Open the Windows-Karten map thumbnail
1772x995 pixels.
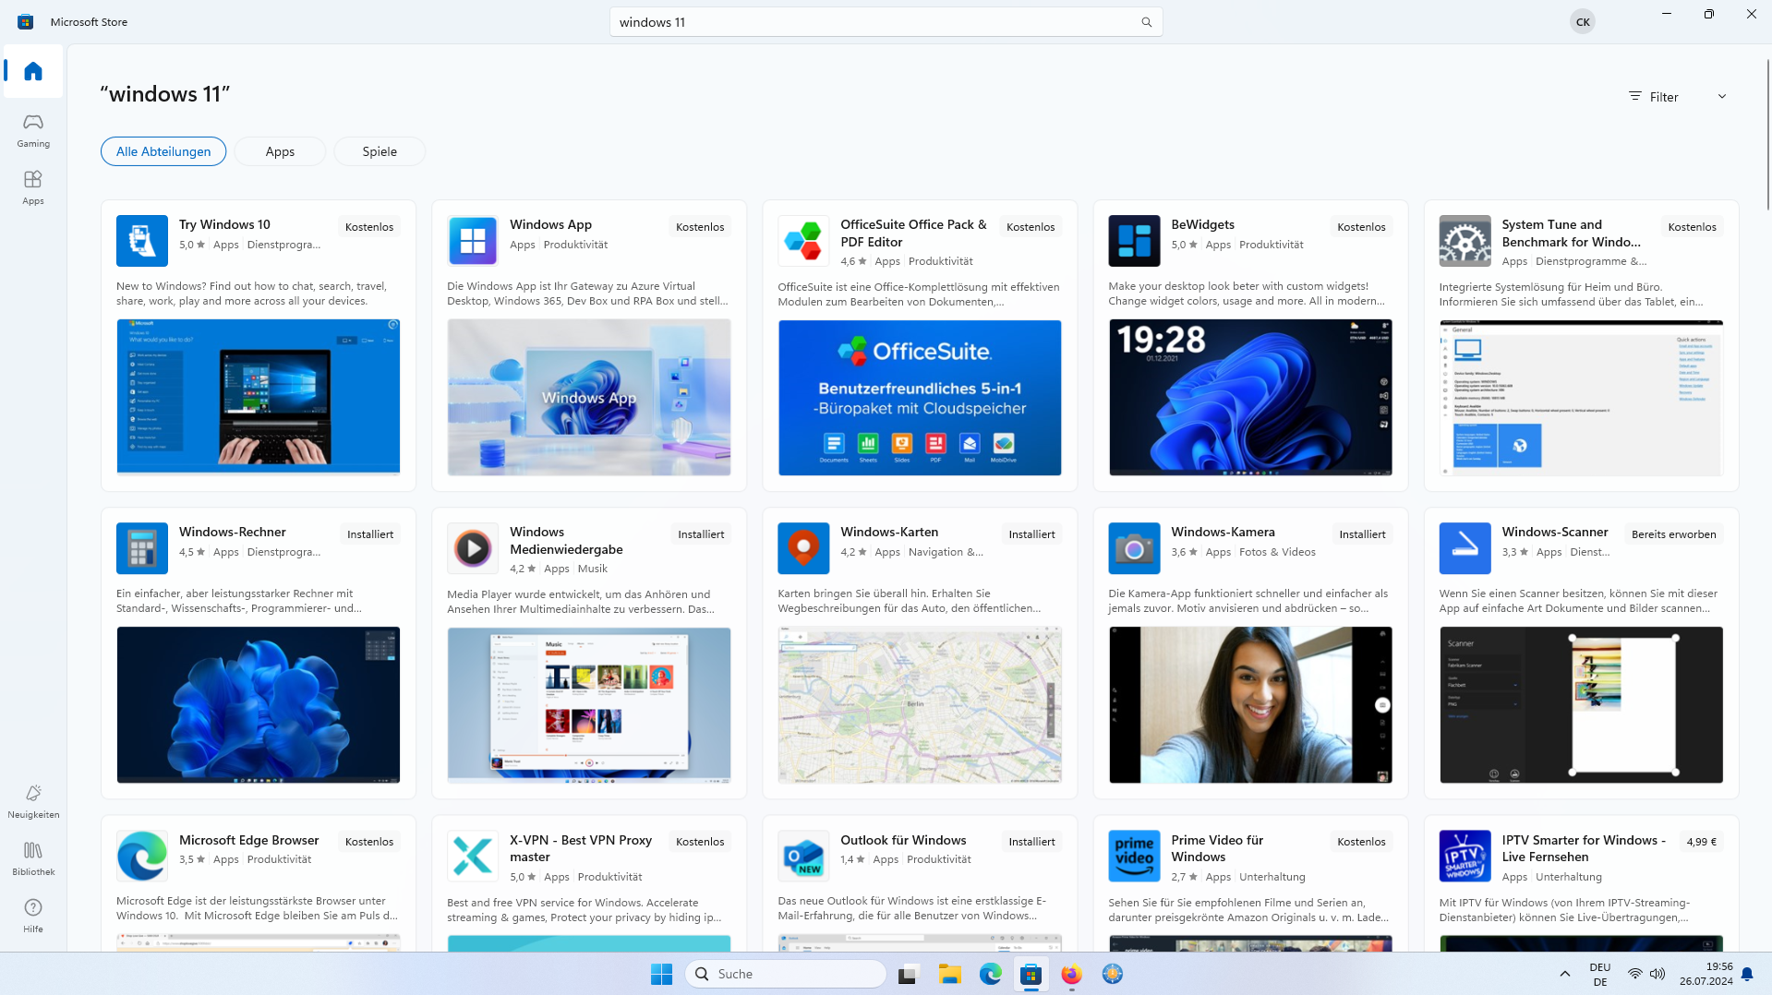[x=920, y=705]
